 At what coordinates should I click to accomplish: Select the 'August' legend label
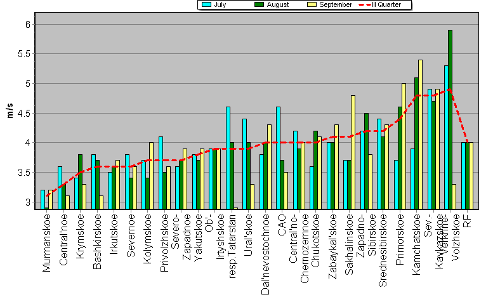(278, 4)
